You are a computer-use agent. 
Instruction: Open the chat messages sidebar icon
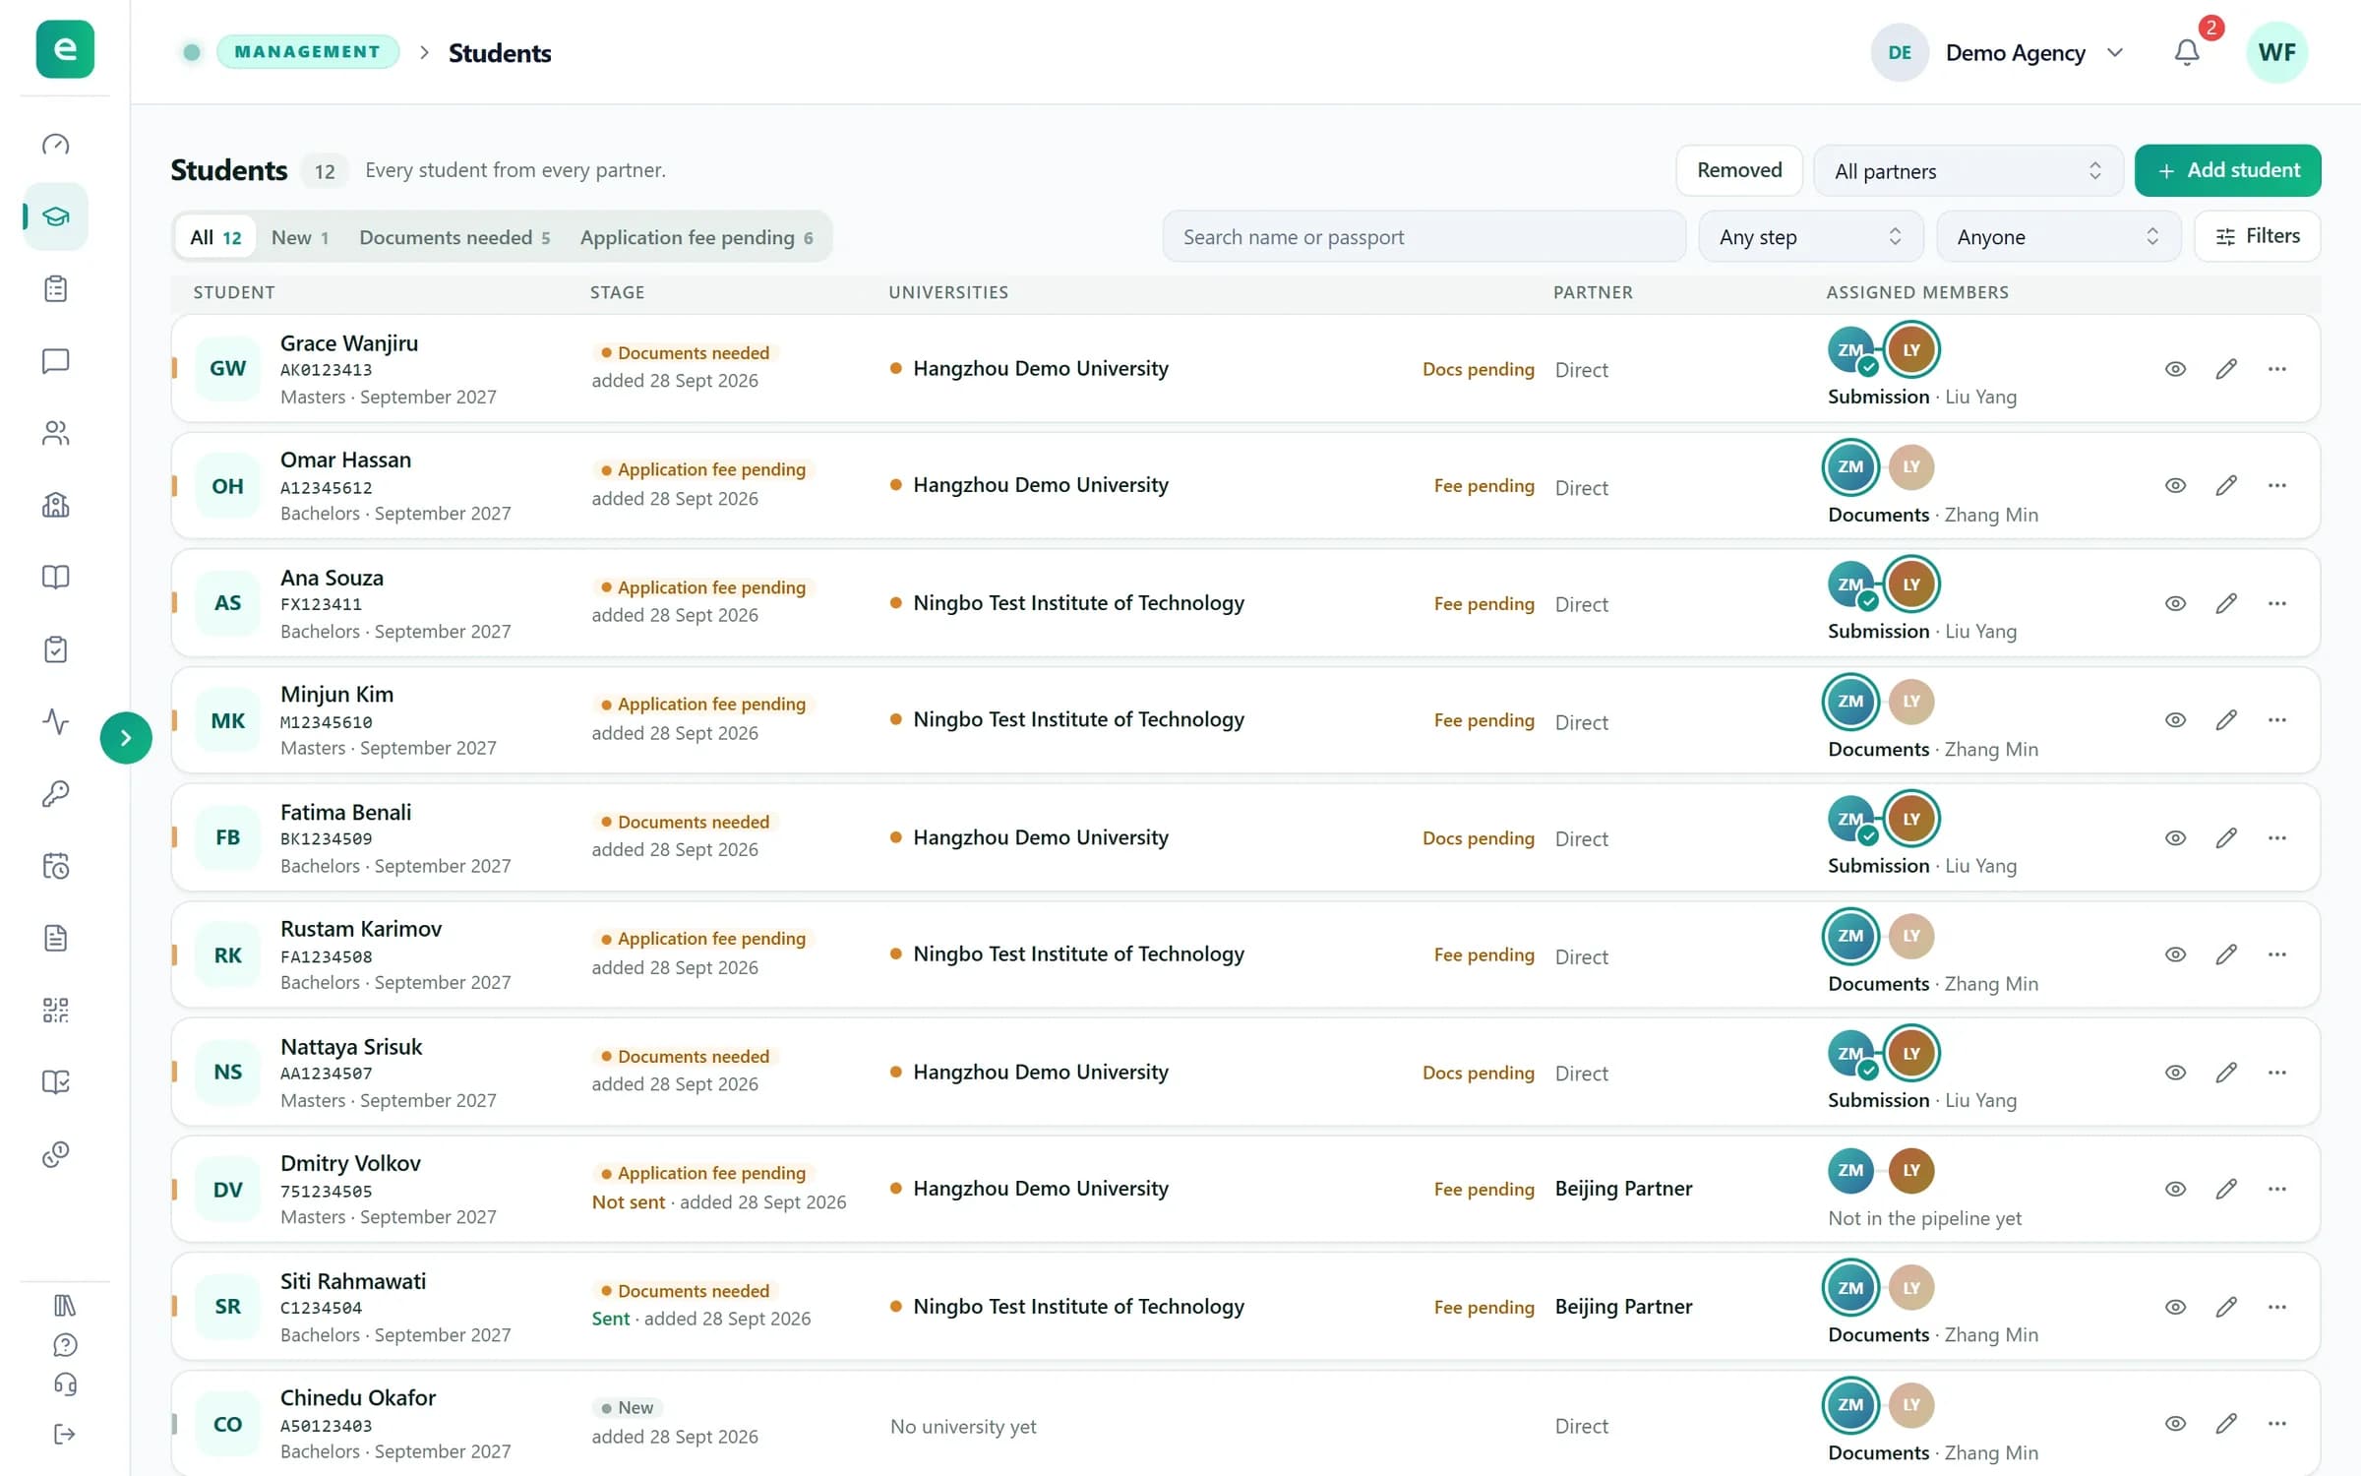pyautogui.click(x=56, y=361)
